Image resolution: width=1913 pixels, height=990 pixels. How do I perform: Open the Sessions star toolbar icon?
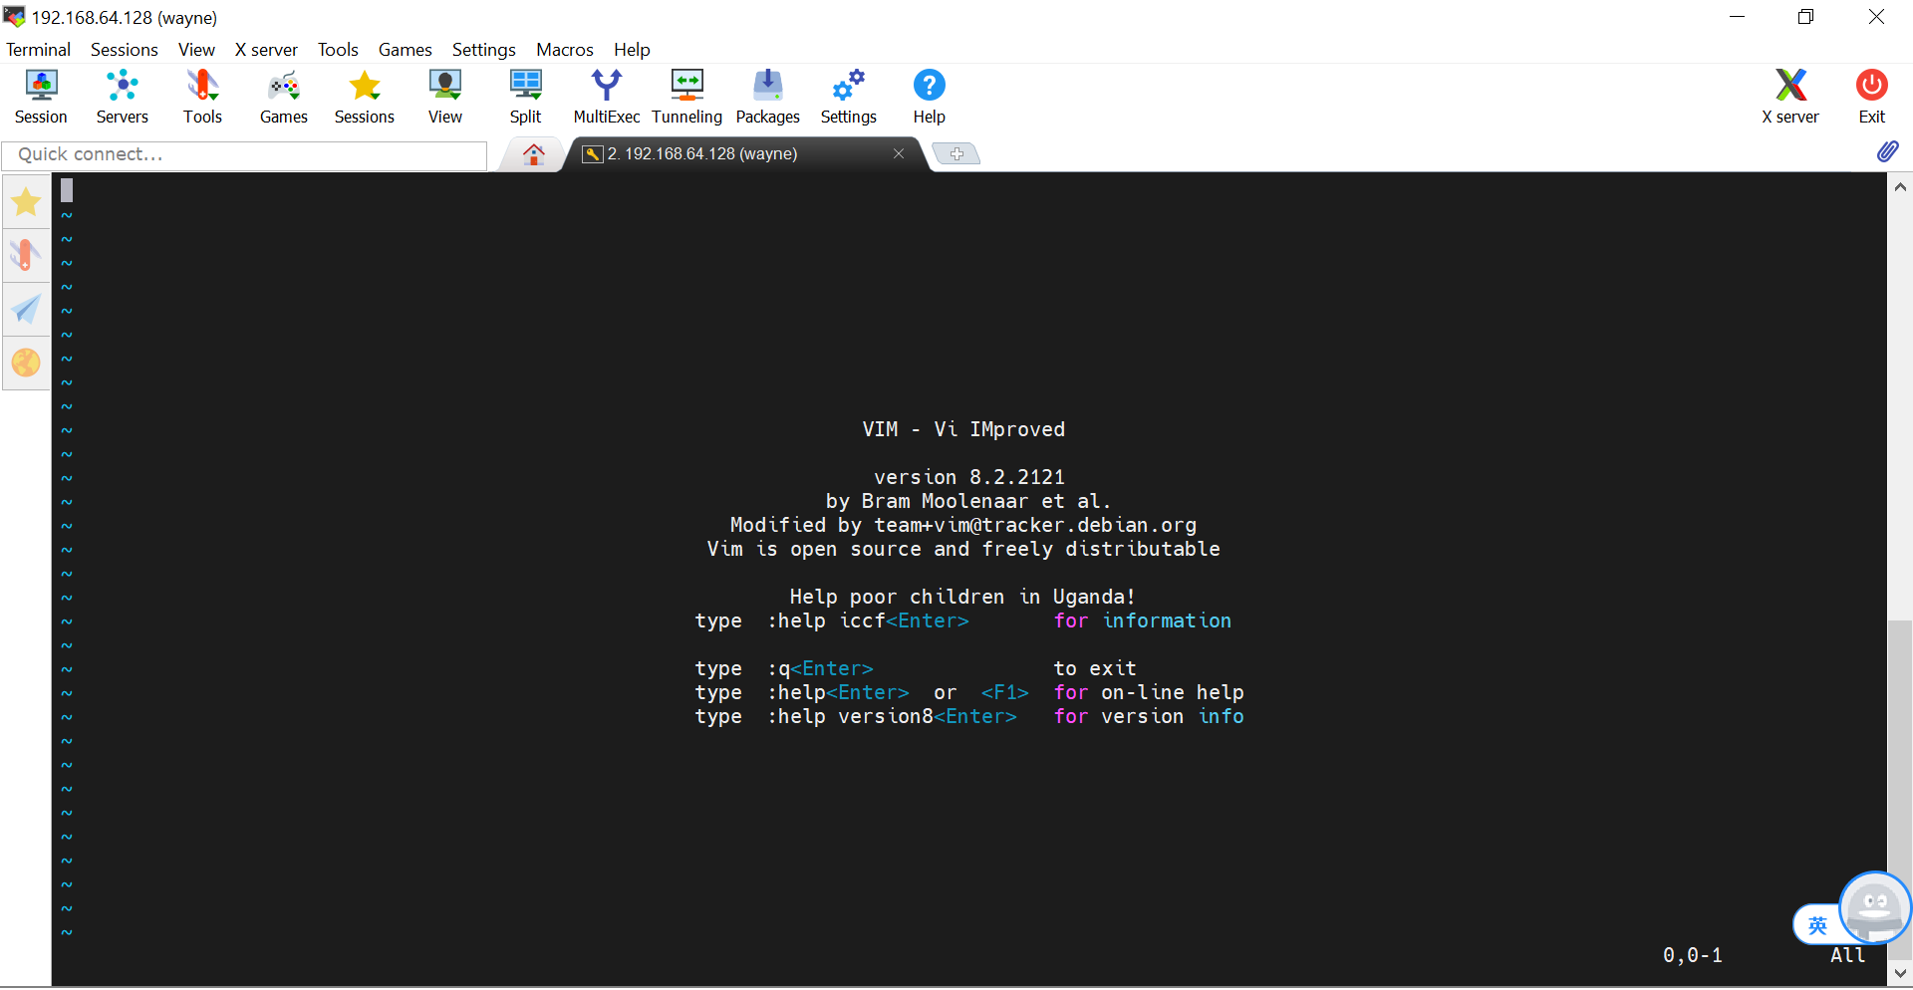tap(364, 97)
